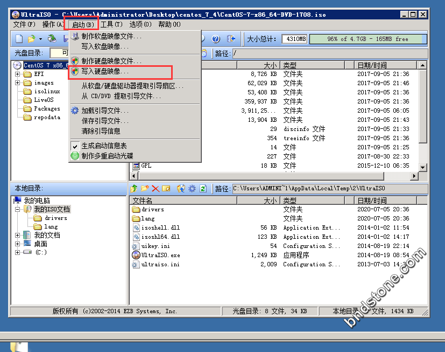Click the New file toolbar icon
Viewport: 445px width, 352px height.
(19, 39)
